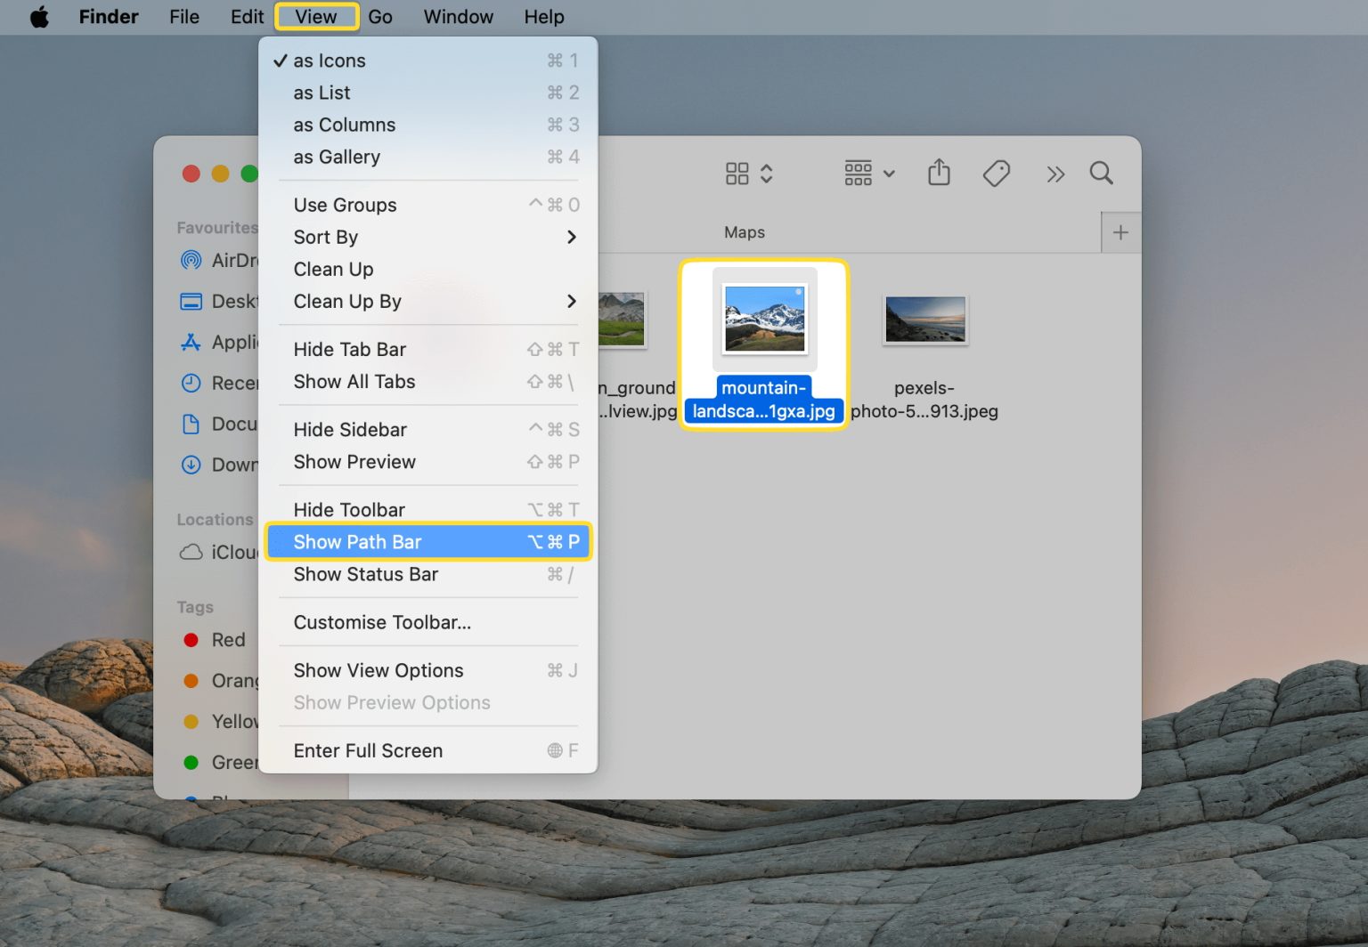Image resolution: width=1368 pixels, height=947 pixels.
Task: Click the Applications icon in the sidebar
Action: [x=191, y=342]
